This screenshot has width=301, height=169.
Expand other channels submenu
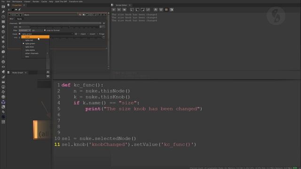point(35,53)
